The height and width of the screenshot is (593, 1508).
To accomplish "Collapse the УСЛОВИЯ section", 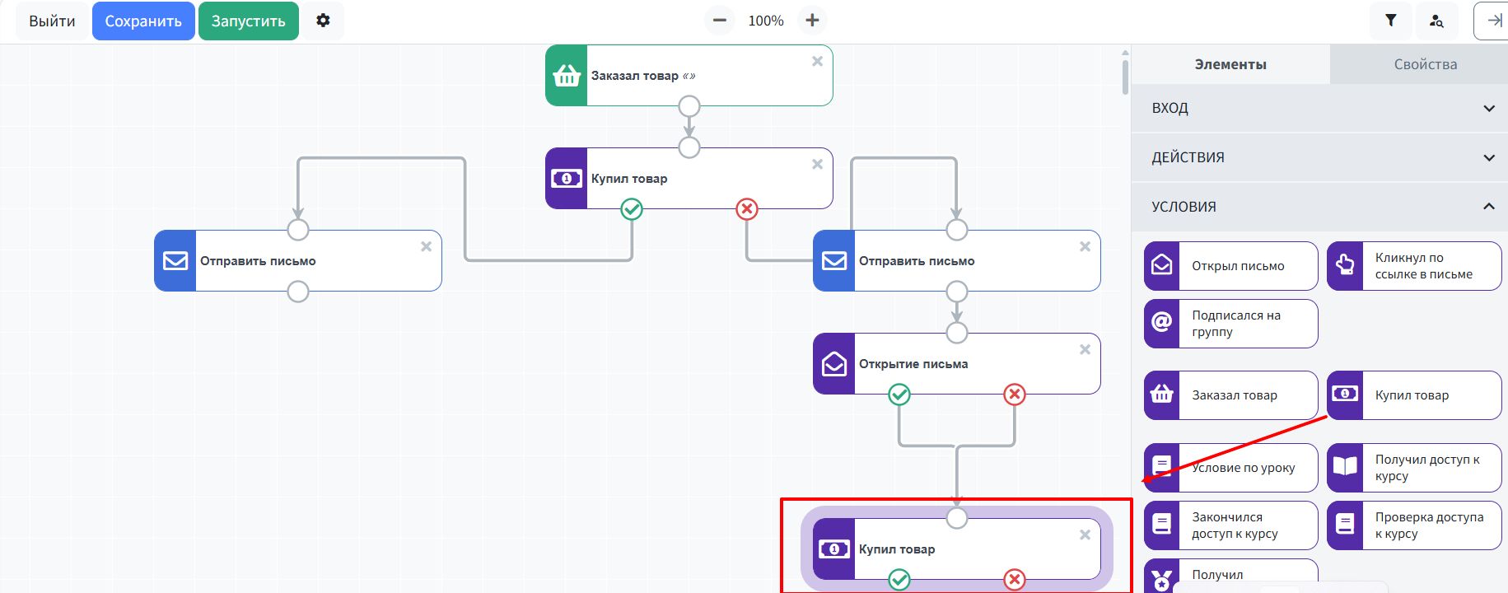I will 1319,207.
